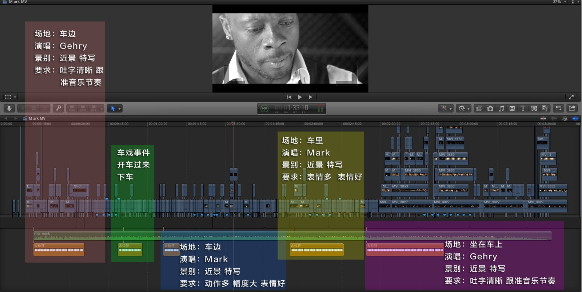Toggle the inspector panel button
Screen dimensions: 582x292
[x=558, y=108]
